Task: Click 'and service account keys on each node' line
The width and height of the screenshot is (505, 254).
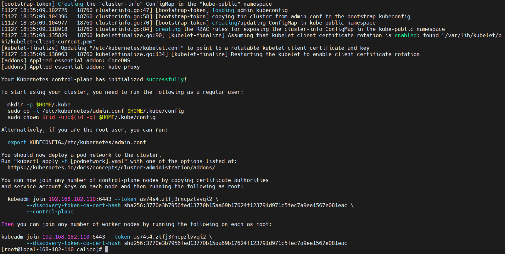Action: point(122,186)
